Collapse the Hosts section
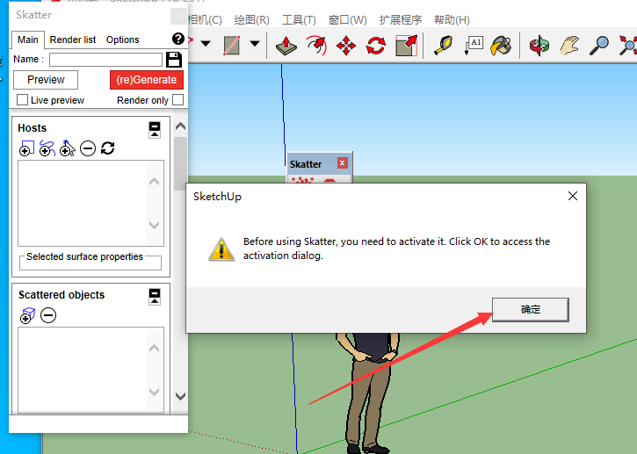 click(155, 130)
